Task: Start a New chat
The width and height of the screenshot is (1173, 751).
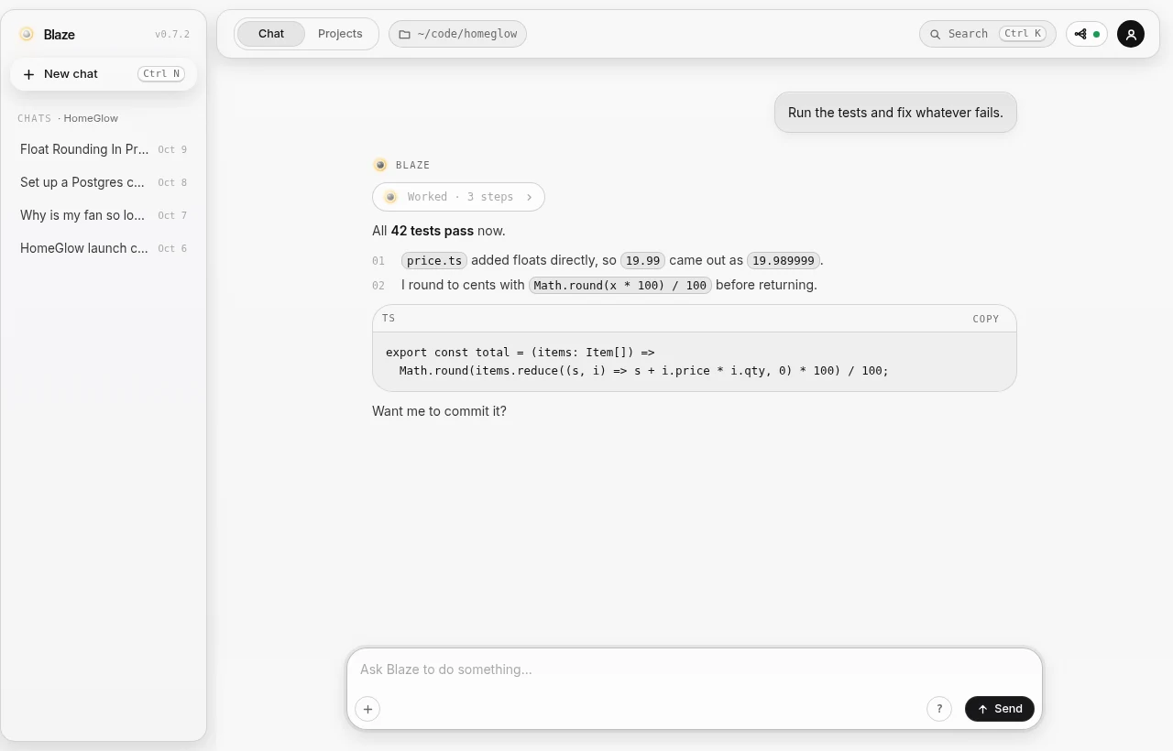Action: coord(104,74)
